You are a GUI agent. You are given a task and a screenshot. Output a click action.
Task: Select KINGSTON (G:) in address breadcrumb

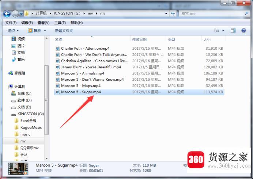pos(67,14)
